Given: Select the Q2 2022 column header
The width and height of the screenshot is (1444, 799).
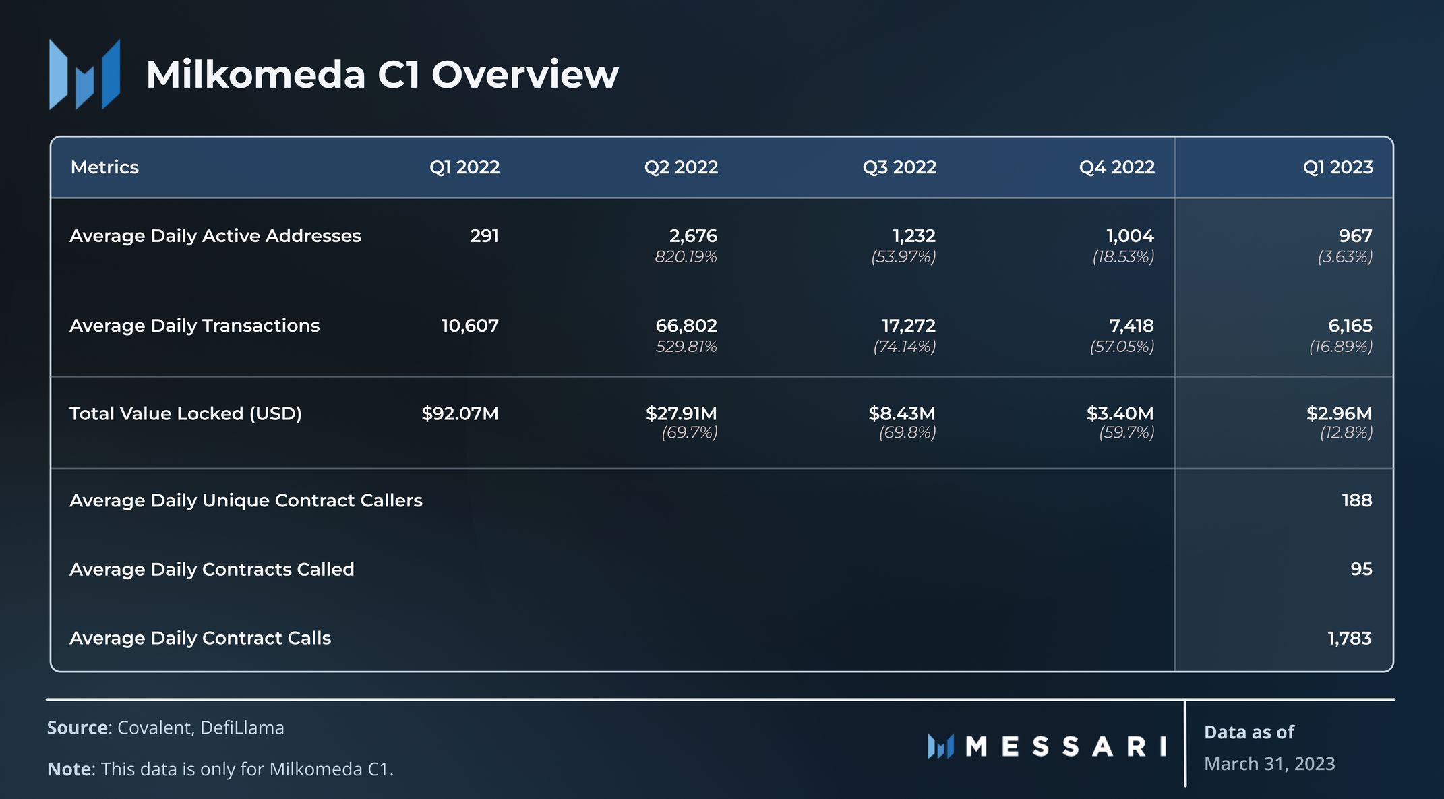Looking at the screenshot, I should point(681,167).
